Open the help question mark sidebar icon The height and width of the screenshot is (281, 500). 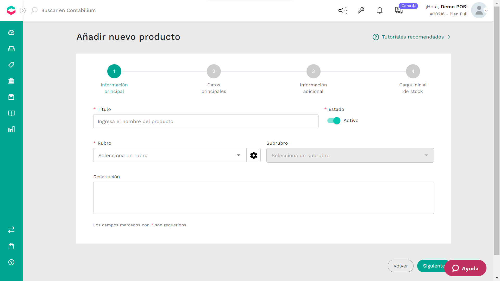coord(11,262)
